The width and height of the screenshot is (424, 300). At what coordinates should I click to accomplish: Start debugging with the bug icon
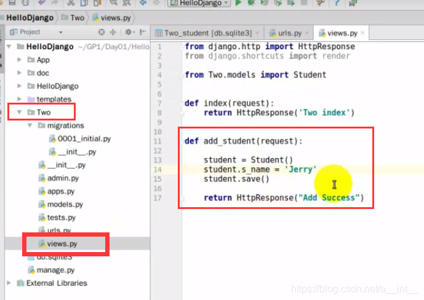252,2
